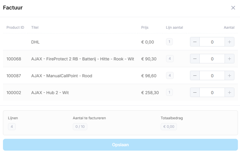Decrease ManualCallPoint Rood quantity

[195, 76]
